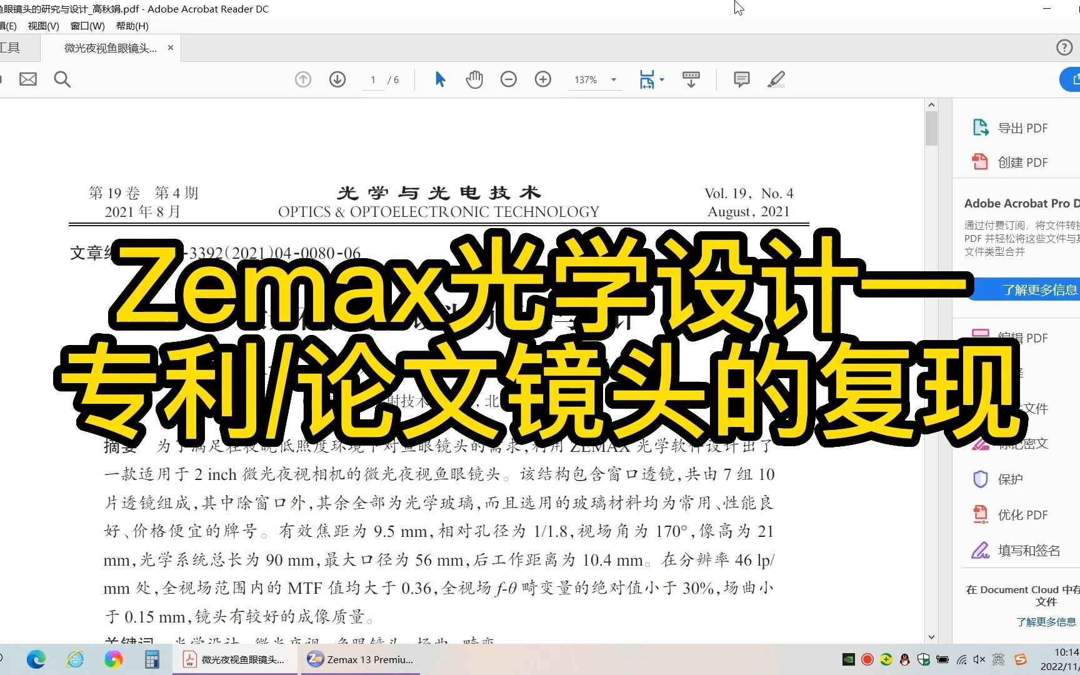Open the 优化 PDF tool
This screenshot has height=675, width=1080.
point(1011,514)
